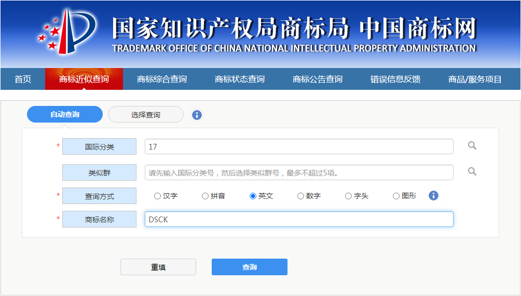The height and width of the screenshot is (296, 521).
Task: Select the 英文 query method radio
Action: point(253,196)
